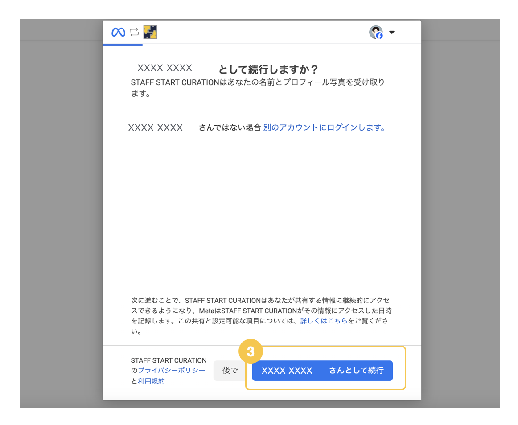Open the プライバシーポリシー link
Screen dimensions: 518x425
(172, 371)
